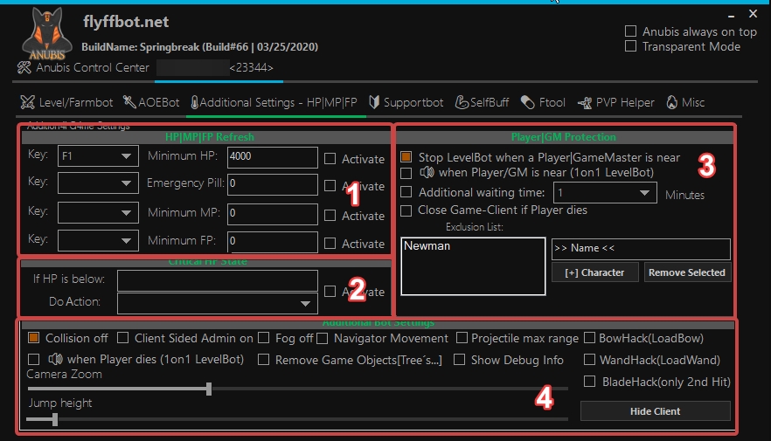Click speaker icon next to 'when Player dies'
Screen dimensions: 771x441
click(56, 359)
